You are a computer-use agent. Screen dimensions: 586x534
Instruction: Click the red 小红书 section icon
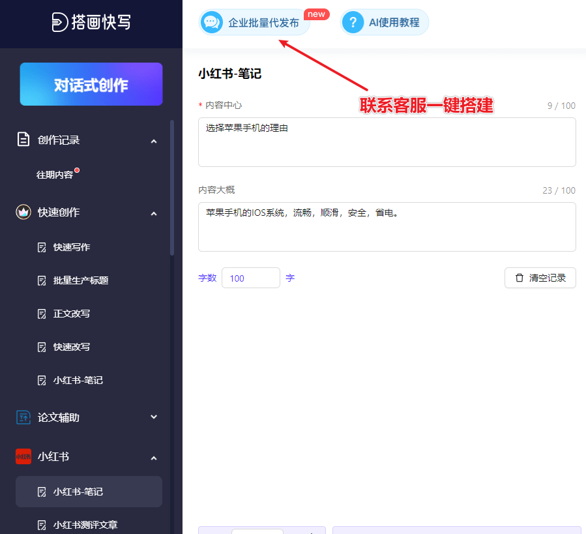pyautogui.click(x=23, y=456)
